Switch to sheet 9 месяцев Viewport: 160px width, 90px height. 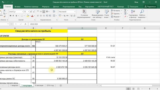coord(39,85)
